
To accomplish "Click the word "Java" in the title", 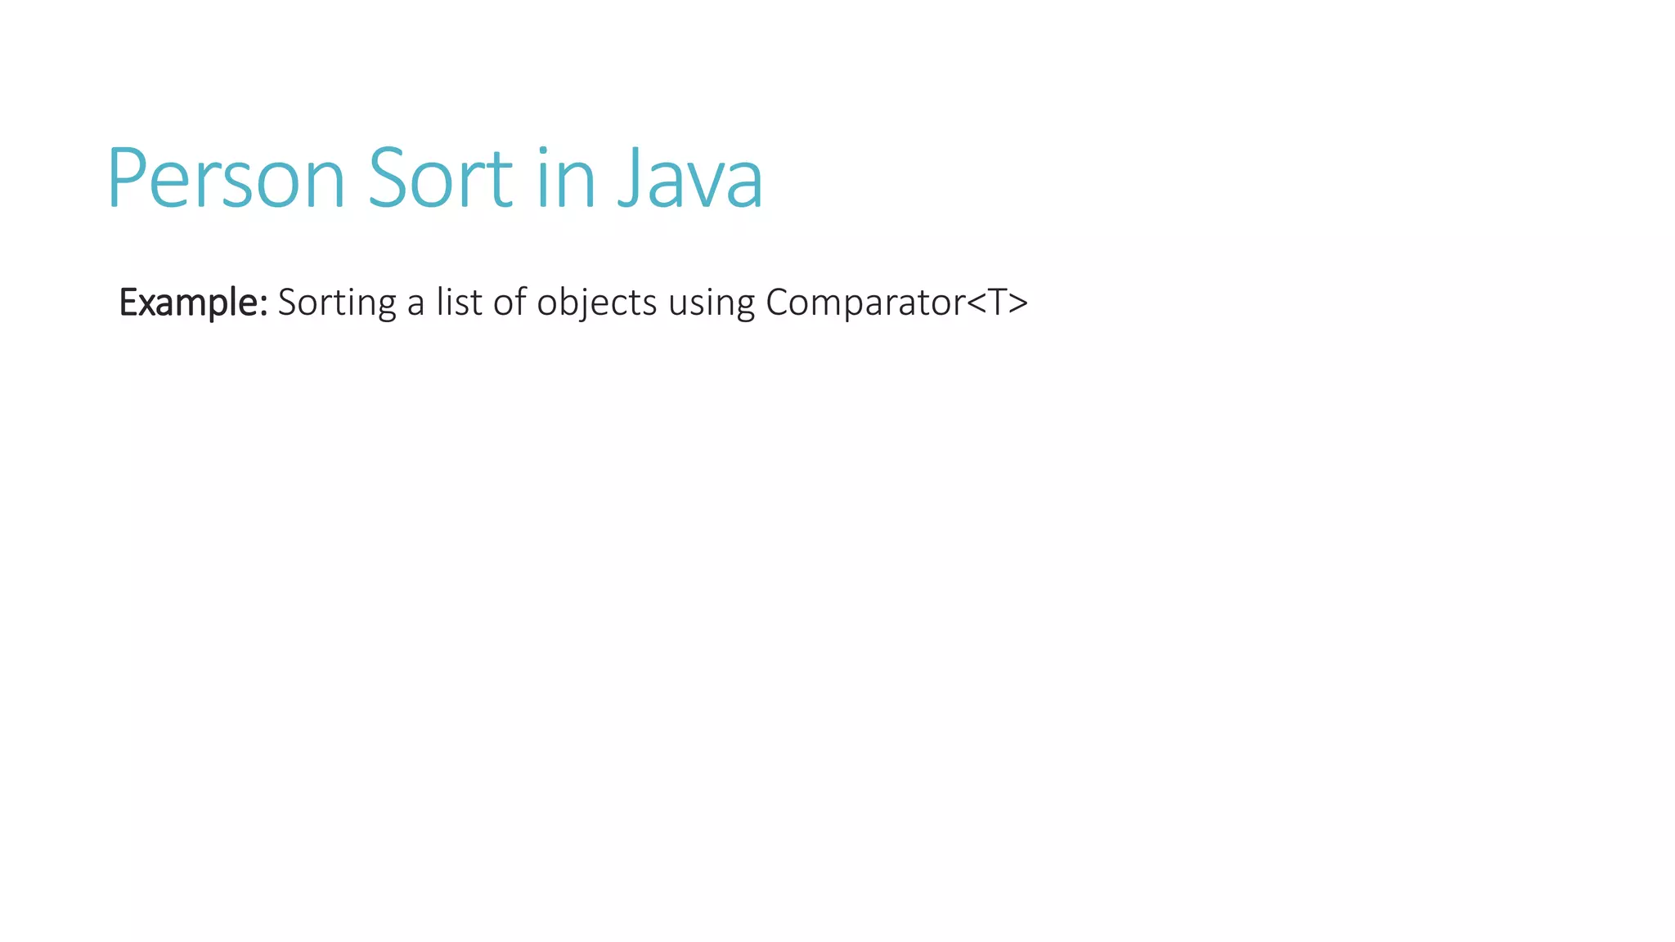I will [x=690, y=177].
